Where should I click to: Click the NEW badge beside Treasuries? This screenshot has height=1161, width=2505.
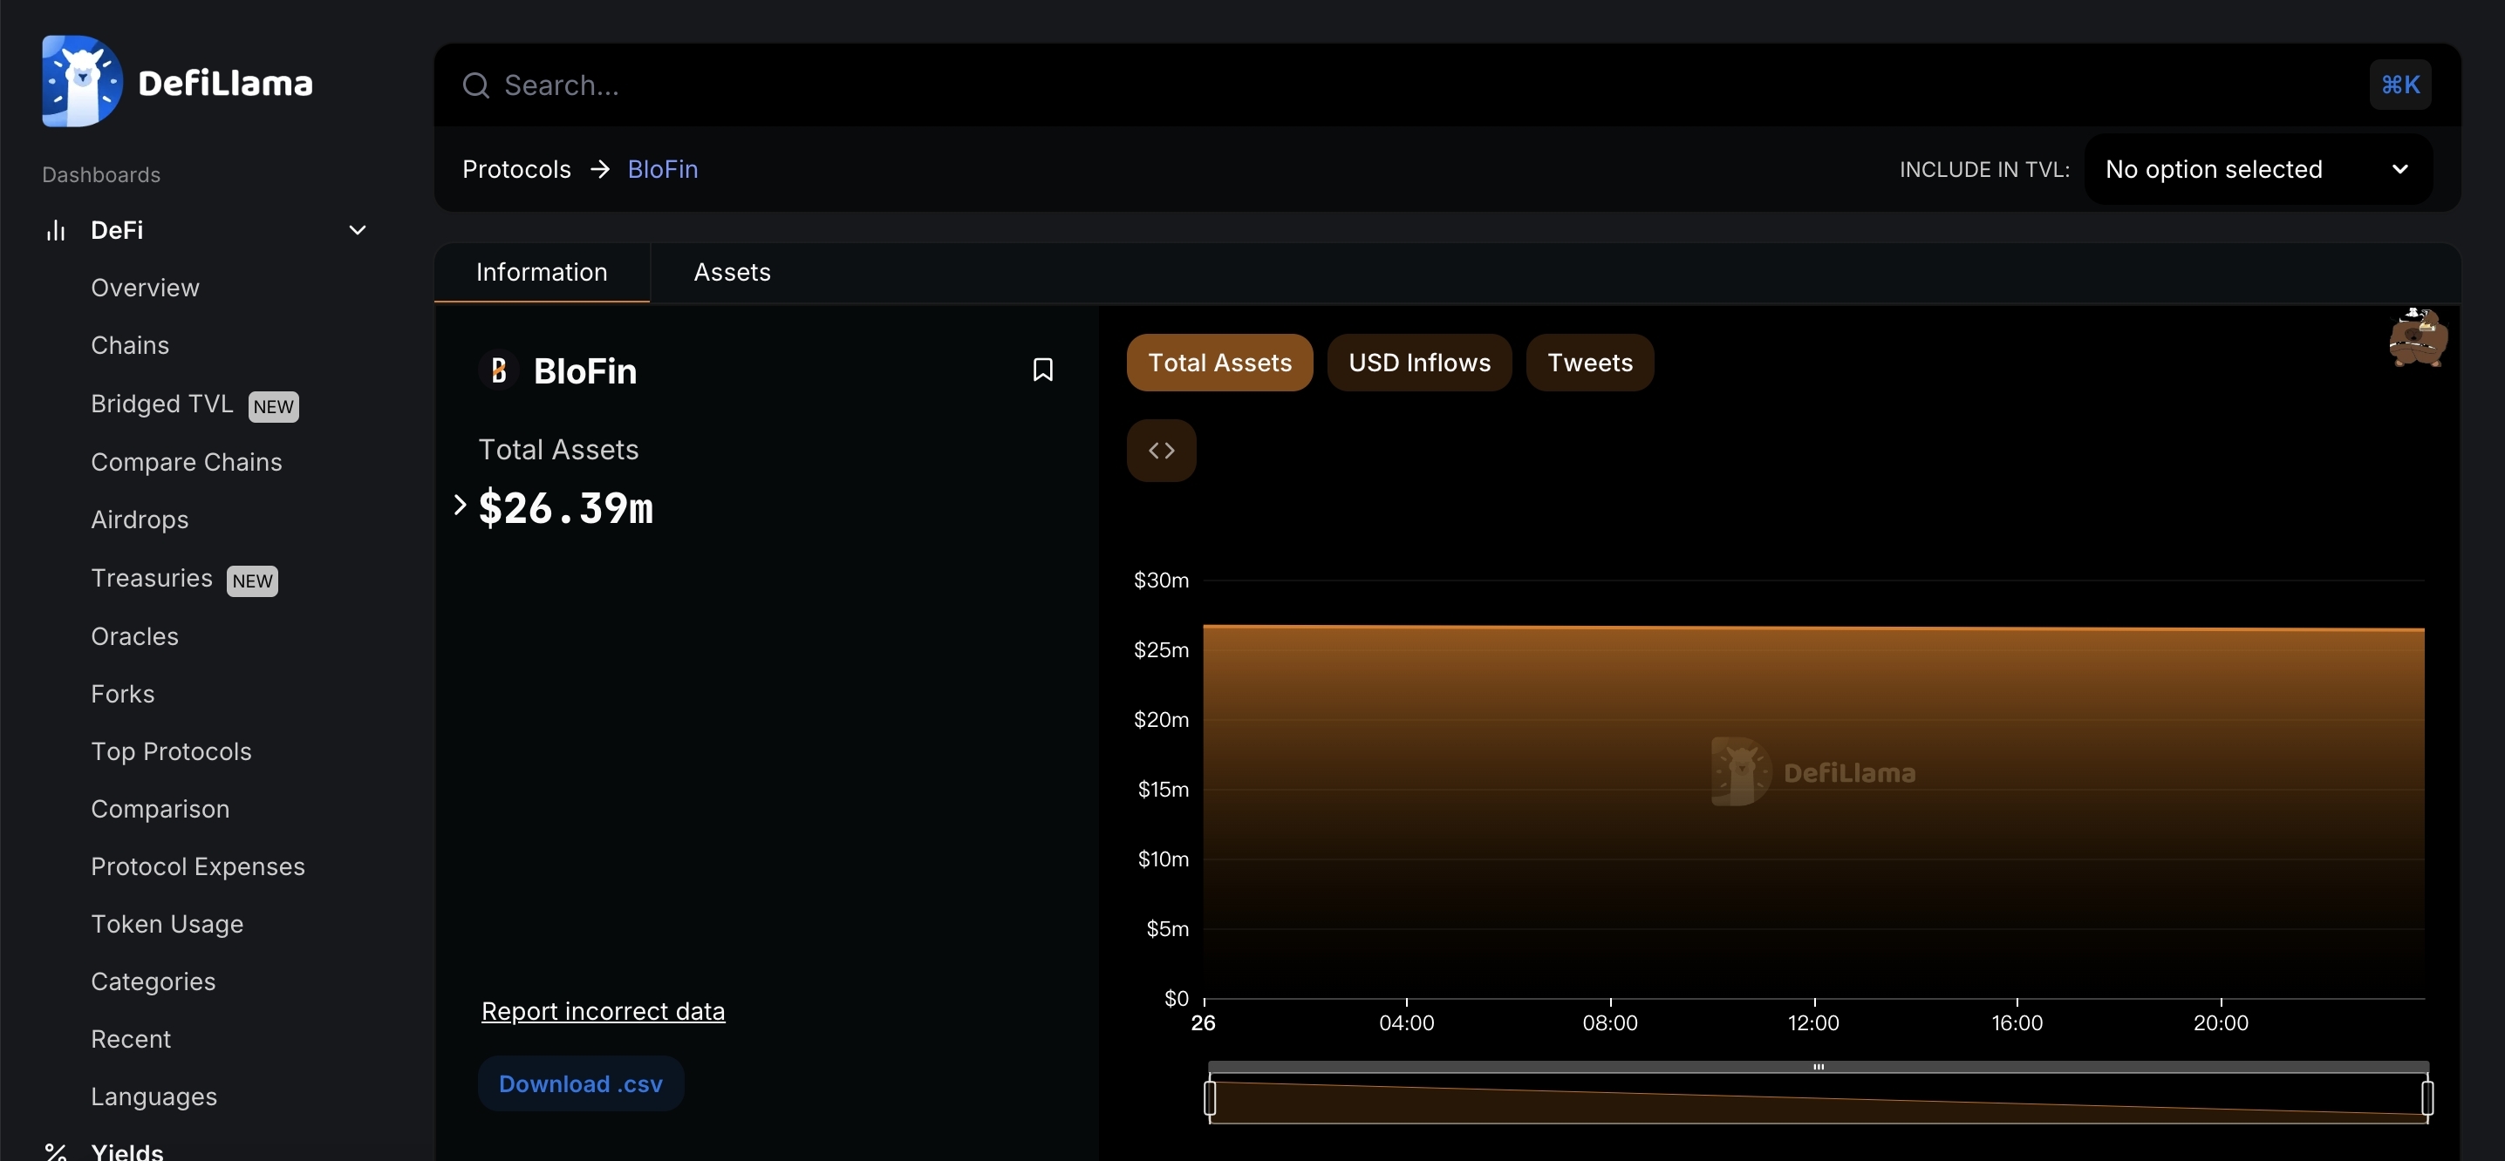252,581
